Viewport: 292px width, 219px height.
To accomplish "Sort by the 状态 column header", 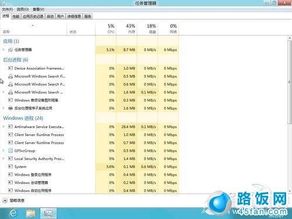I will [81, 29].
